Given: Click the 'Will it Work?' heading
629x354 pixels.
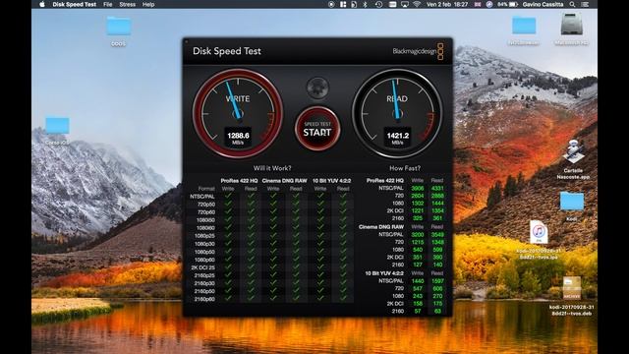Looking at the screenshot, I should click(272, 168).
